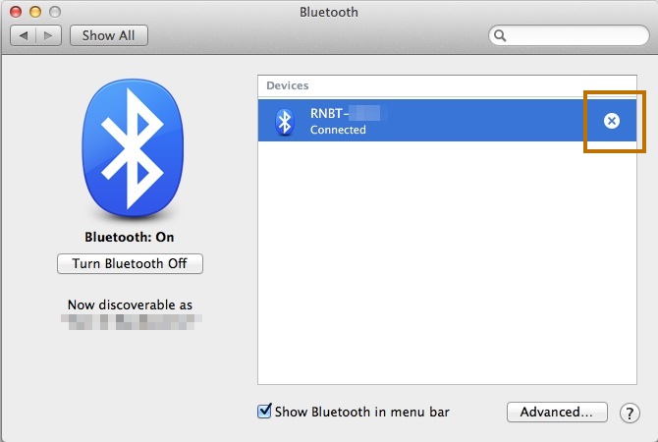Click the "Now discoverable as" text
The image size is (658, 442).
pyautogui.click(x=130, y=304)
